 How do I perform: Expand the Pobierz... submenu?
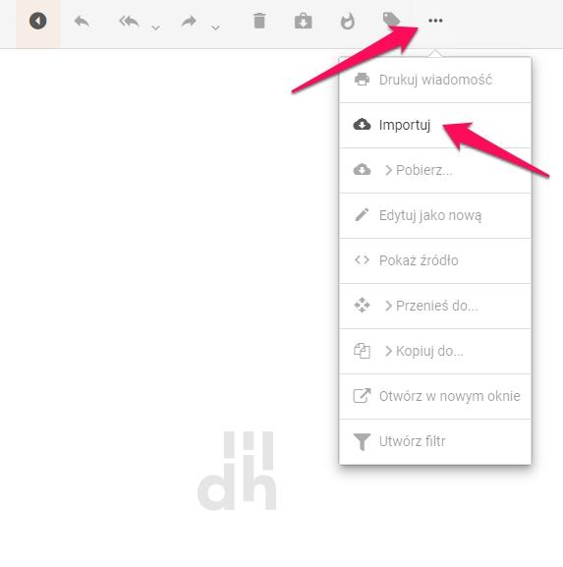pos(435,170)
